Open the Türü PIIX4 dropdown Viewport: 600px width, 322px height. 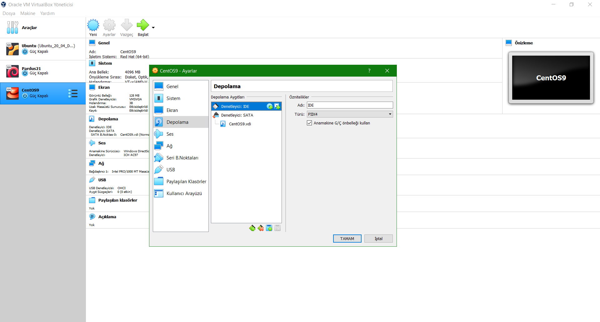350,114
